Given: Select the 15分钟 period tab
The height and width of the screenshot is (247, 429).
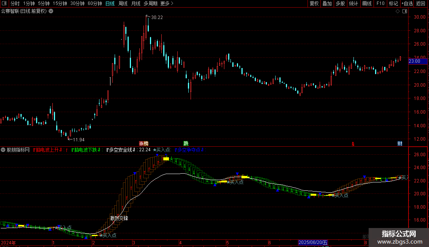Looking at the screenshot, I should tap(60, 3).
